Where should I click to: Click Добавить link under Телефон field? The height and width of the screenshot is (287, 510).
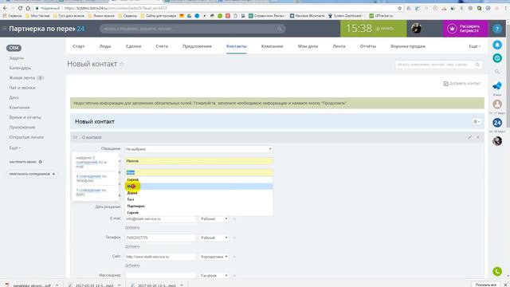[132, 246]
